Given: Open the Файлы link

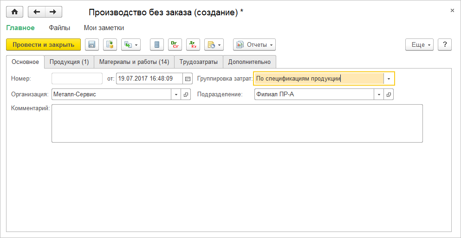Looking at the screenshot, I should (x=59, y=28).
